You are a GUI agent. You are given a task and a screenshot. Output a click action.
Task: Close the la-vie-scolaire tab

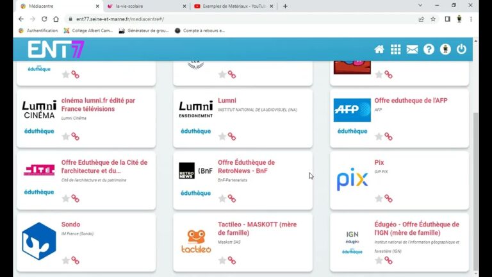coord(184,6)
